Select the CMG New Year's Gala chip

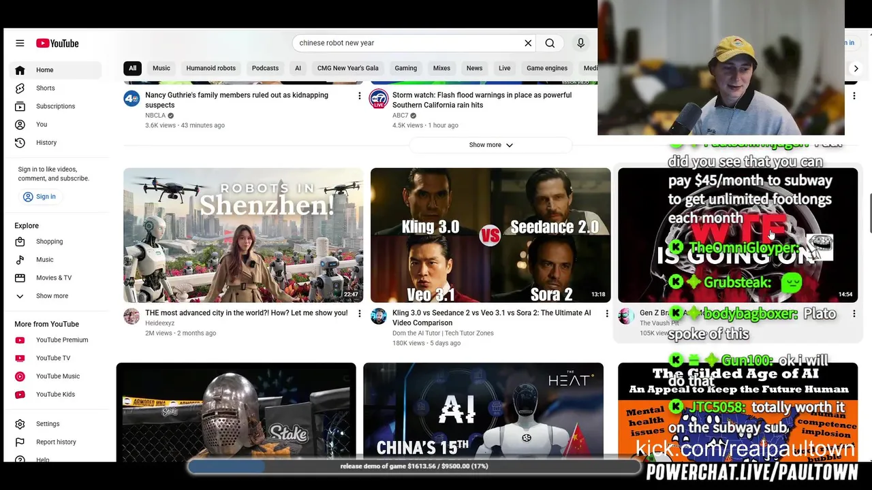point(347,68)
